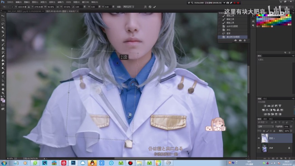Toggle maintain aspect ratio link
The height and width of the screenshot is (166, 295).
coord(58,7)
